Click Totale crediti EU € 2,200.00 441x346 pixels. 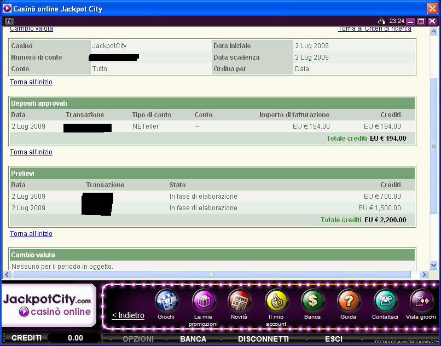point(363,220)
